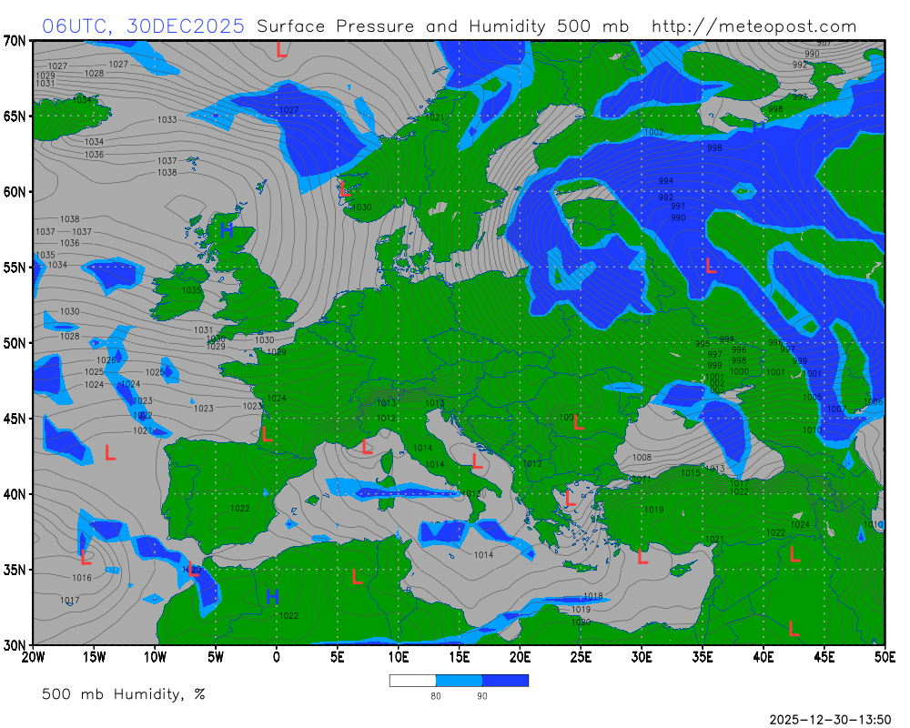Click the 'Surface Pressure and Humidity 500 mb' title

tap(442, 26)
